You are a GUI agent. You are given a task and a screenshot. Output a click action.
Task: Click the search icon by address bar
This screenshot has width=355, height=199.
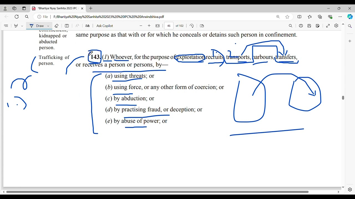[x=27, y=17]
